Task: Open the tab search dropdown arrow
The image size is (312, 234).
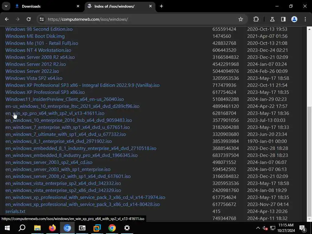Action: click(x=6, y=6)
